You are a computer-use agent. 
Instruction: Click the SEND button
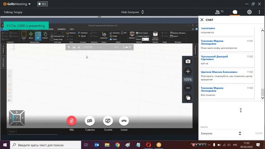point(259,133)
